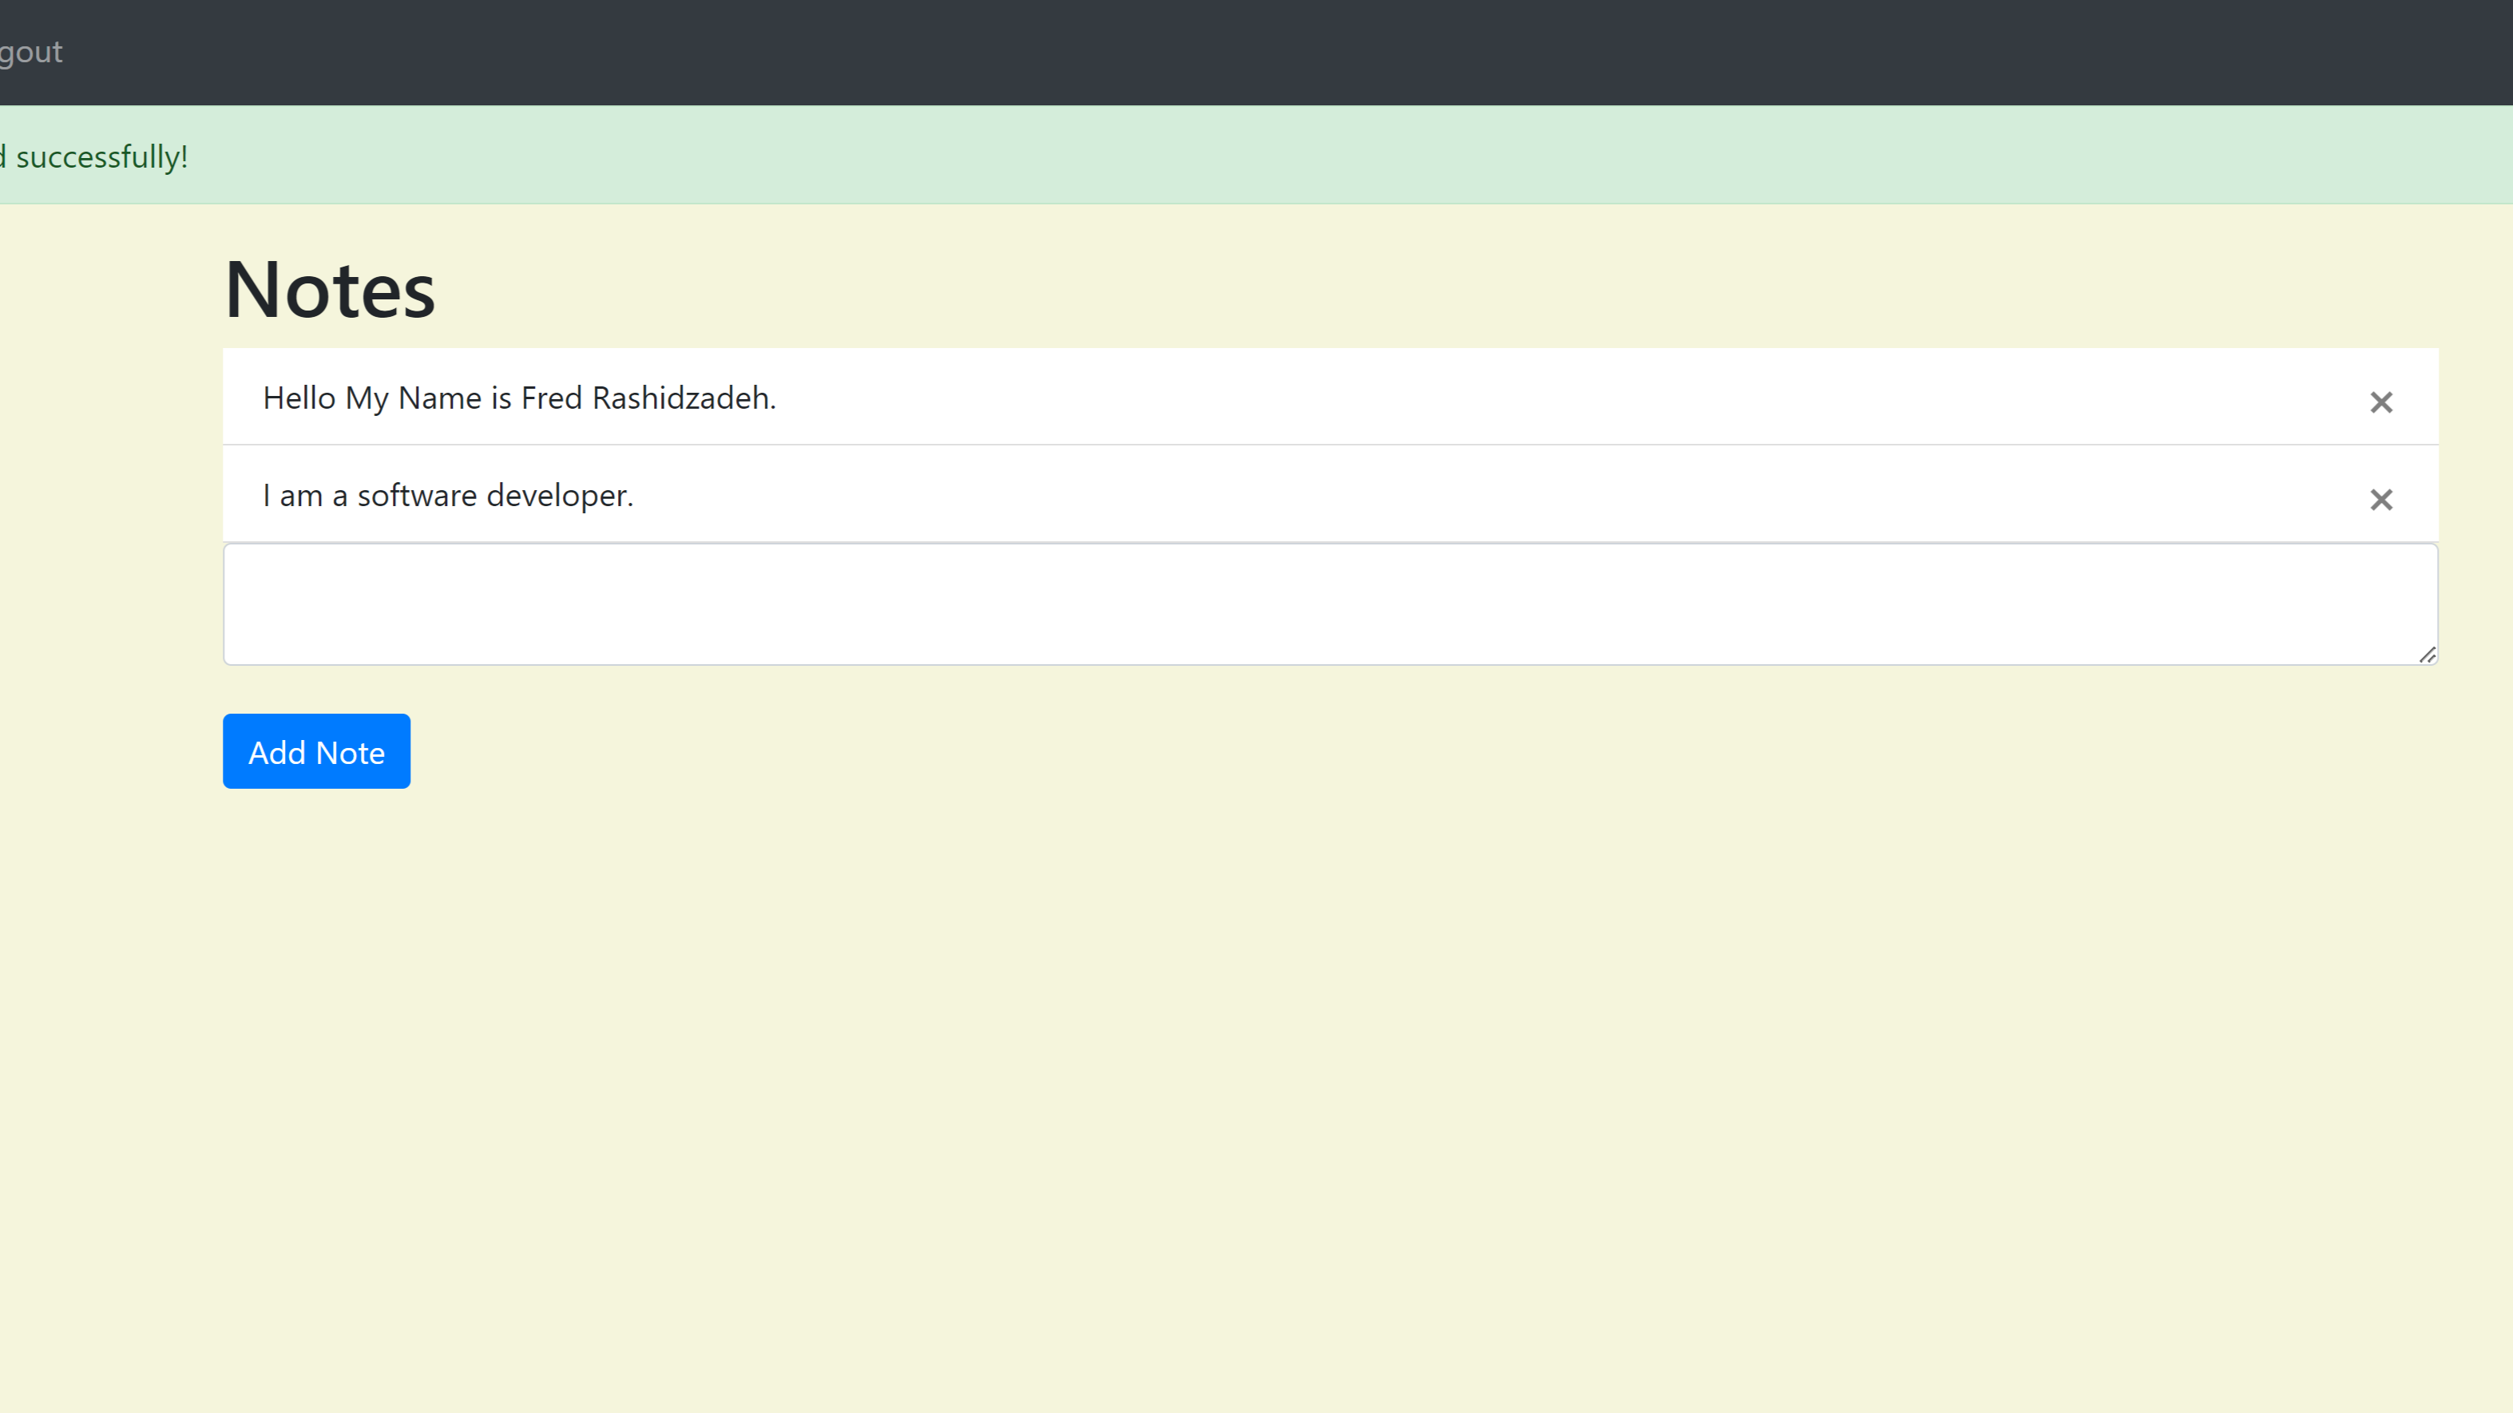Click the 'Notes' page heading
The width and height of the screenshot is (2513, 1413).
coord(330,289)
